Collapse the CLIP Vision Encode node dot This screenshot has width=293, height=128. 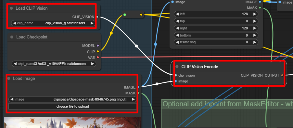(177, 67)
